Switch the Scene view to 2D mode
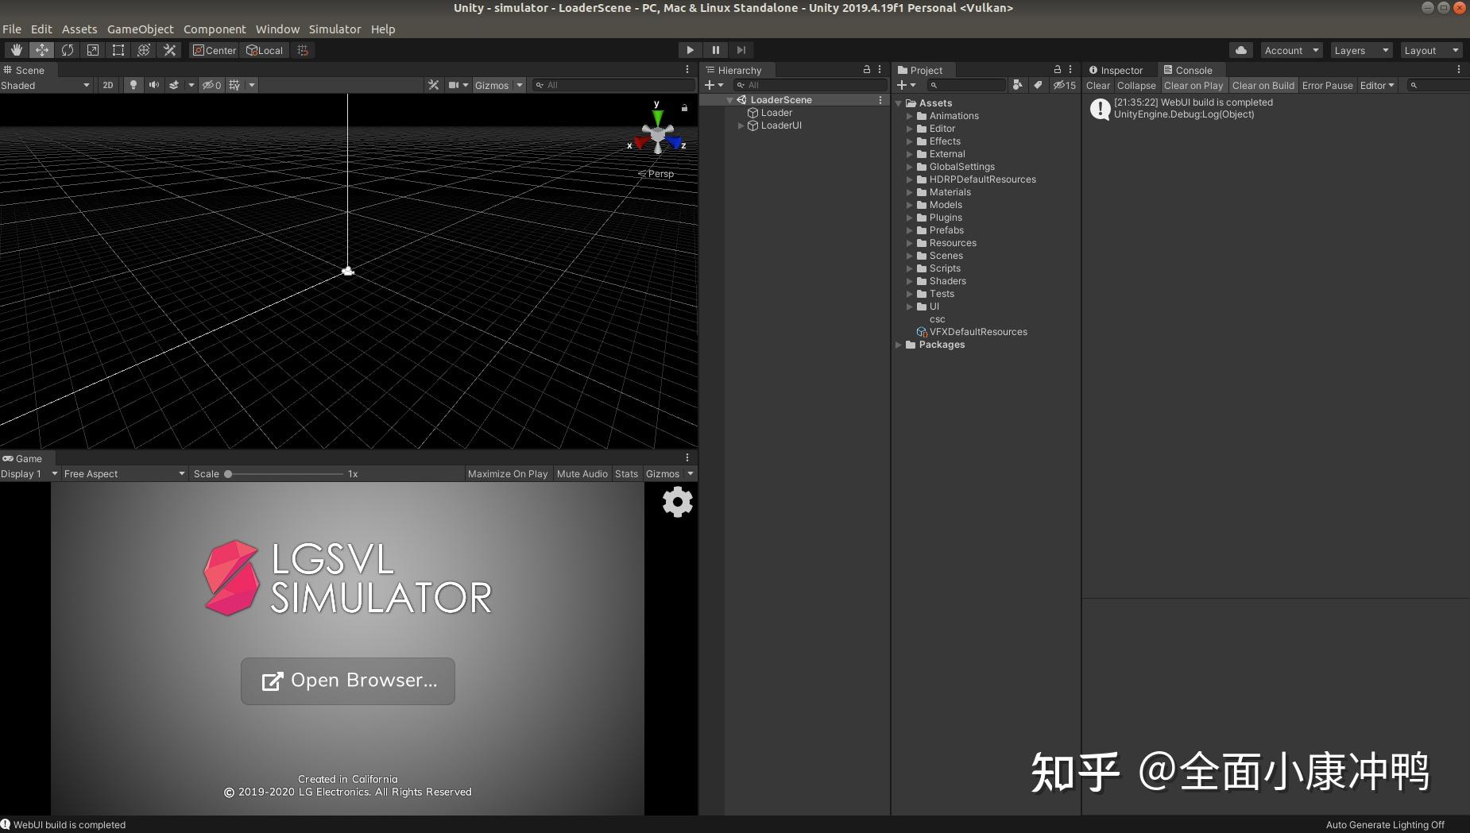 point(107,85)
